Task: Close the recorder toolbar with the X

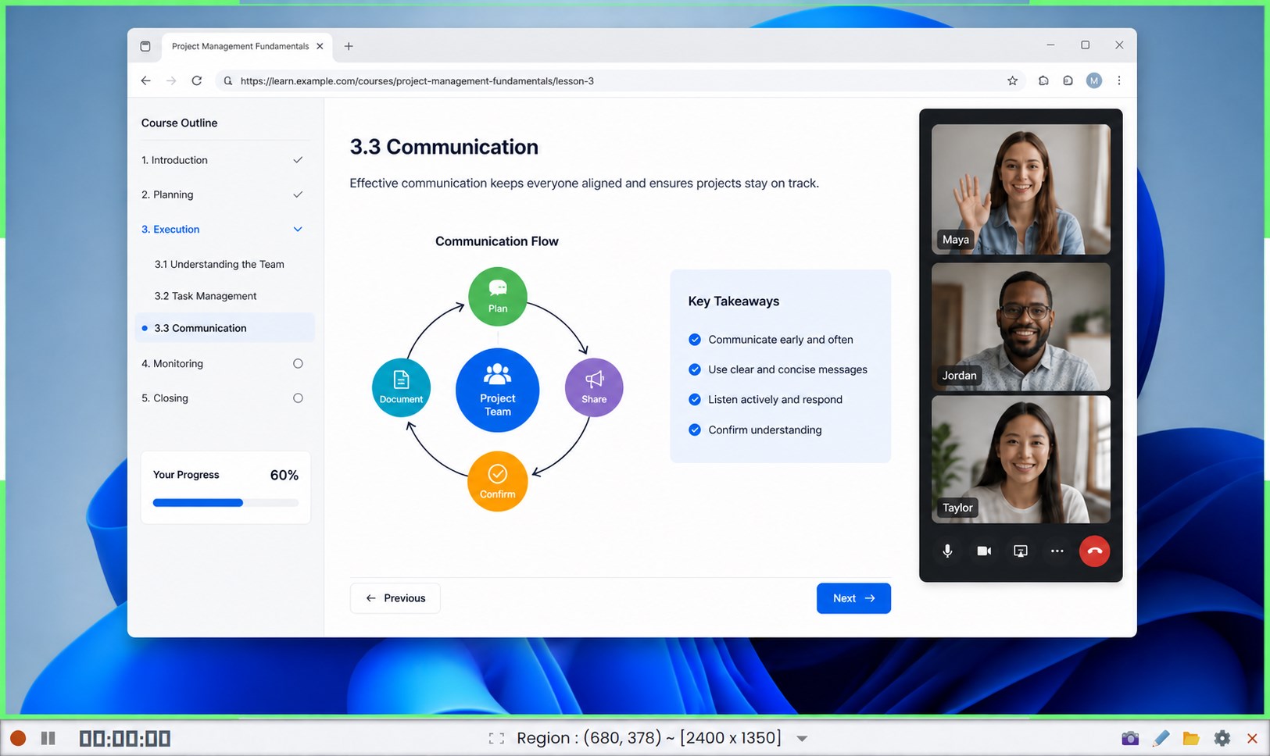Action: click(1252, 738)
